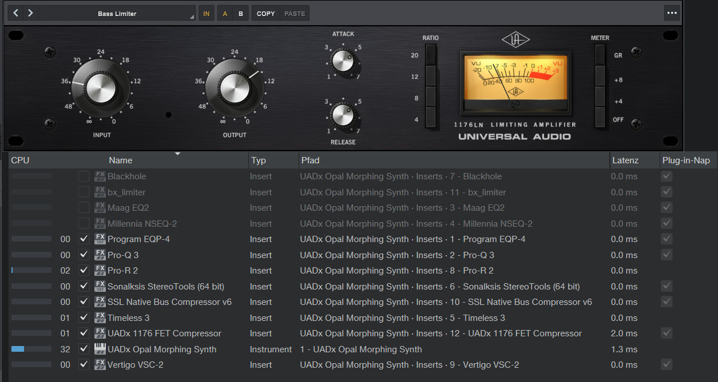718x382 pixels.
Task: Select the ratio 20 button
Action: click(430, 55)
